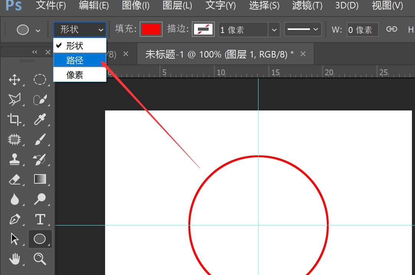Image resolution: width=415 pixels, height=275 pixels.
Task: Open the 图层(L) menu
Action: tap(177, 5)
